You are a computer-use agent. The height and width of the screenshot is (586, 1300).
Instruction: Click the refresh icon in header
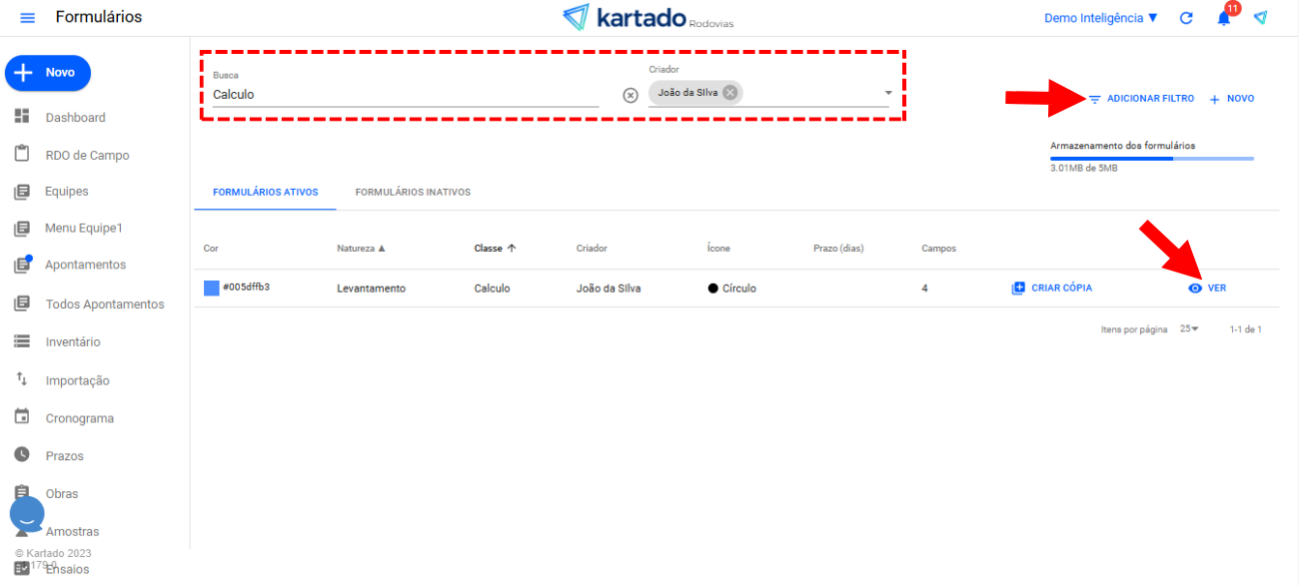click(1186, 18)
